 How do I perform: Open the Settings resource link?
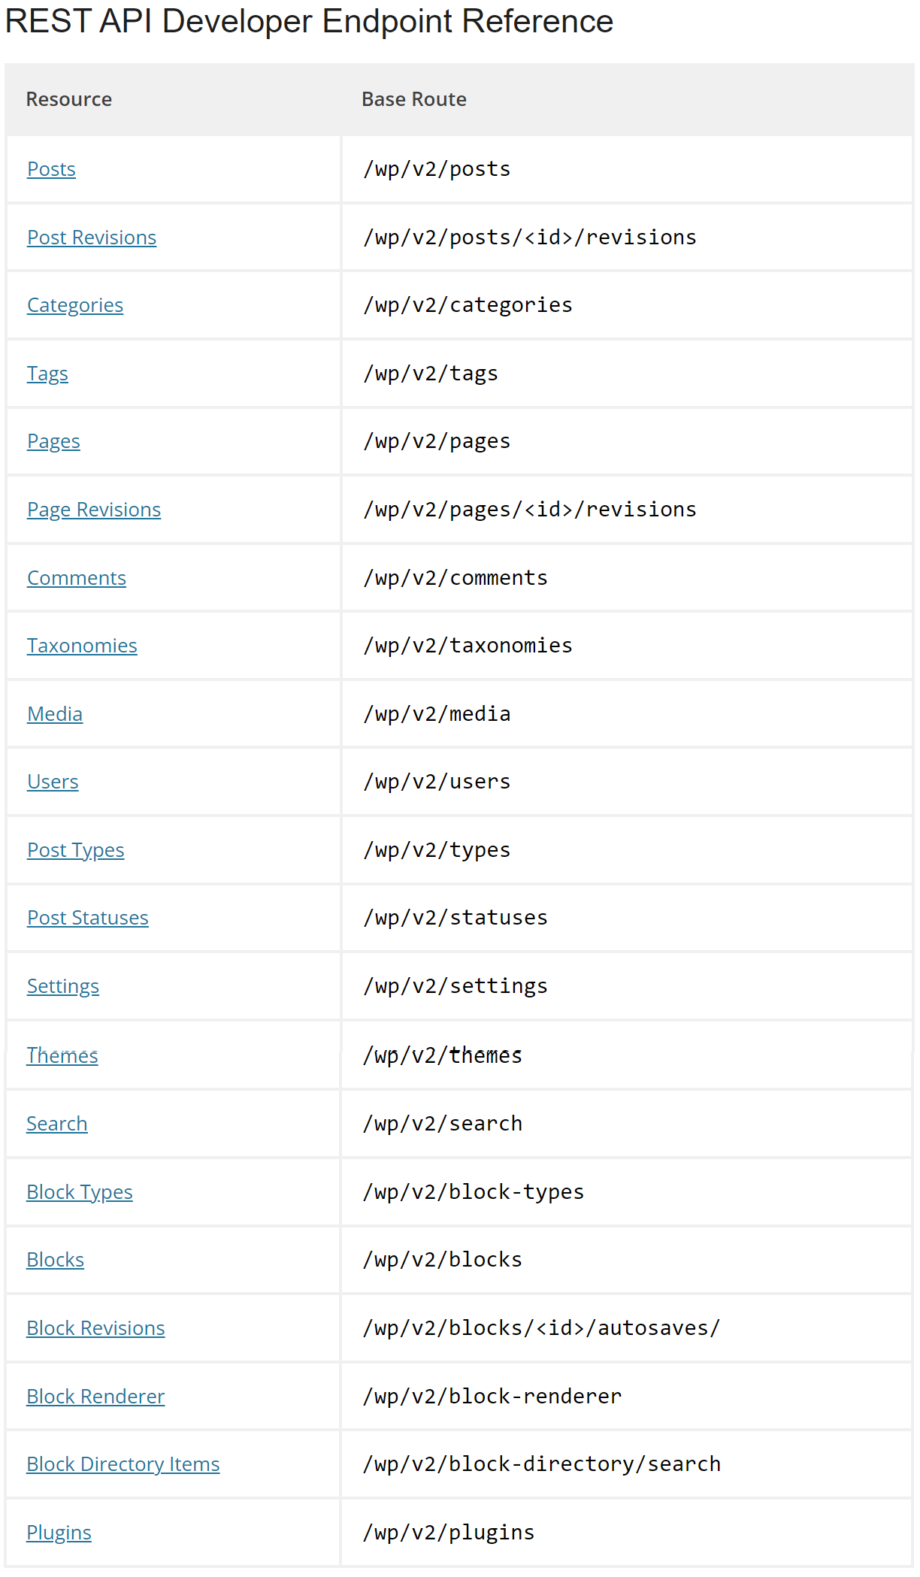[x=63, y=986]
